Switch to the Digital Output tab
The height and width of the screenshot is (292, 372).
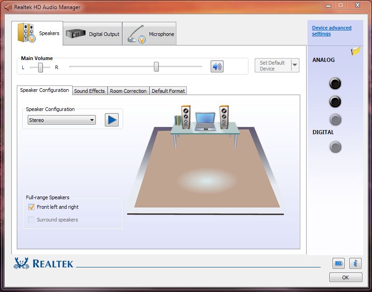[x=93, y=34]
